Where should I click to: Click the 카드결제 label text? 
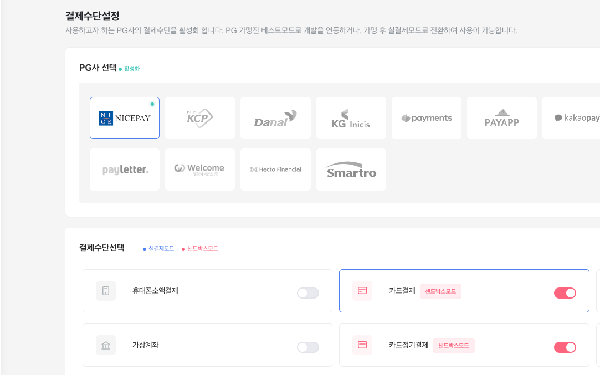click(x=402, y=291)
